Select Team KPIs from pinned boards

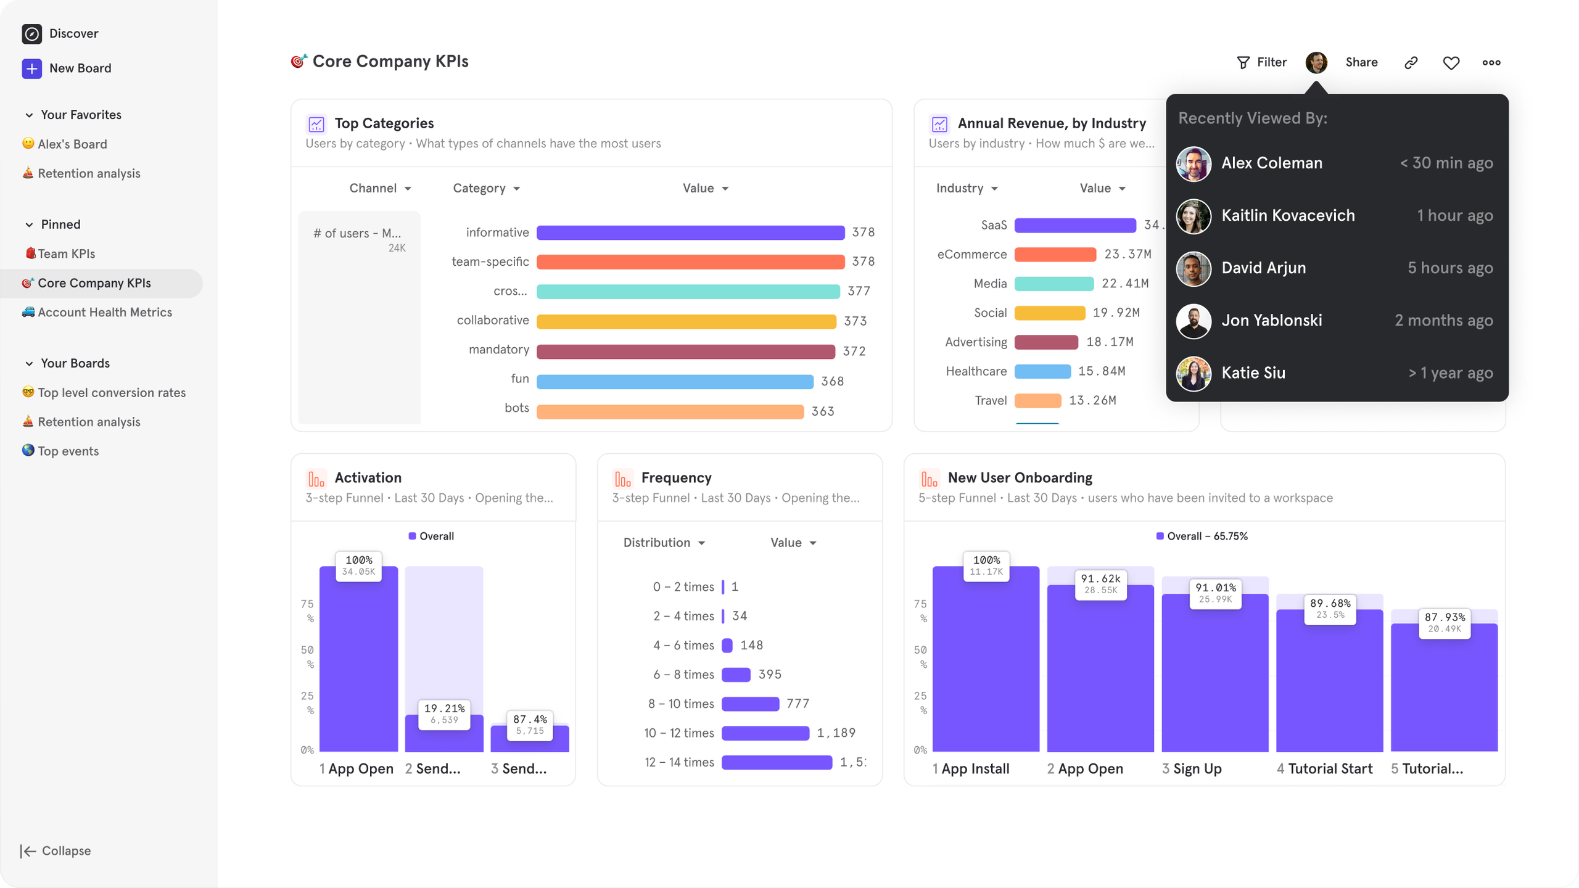65,253
